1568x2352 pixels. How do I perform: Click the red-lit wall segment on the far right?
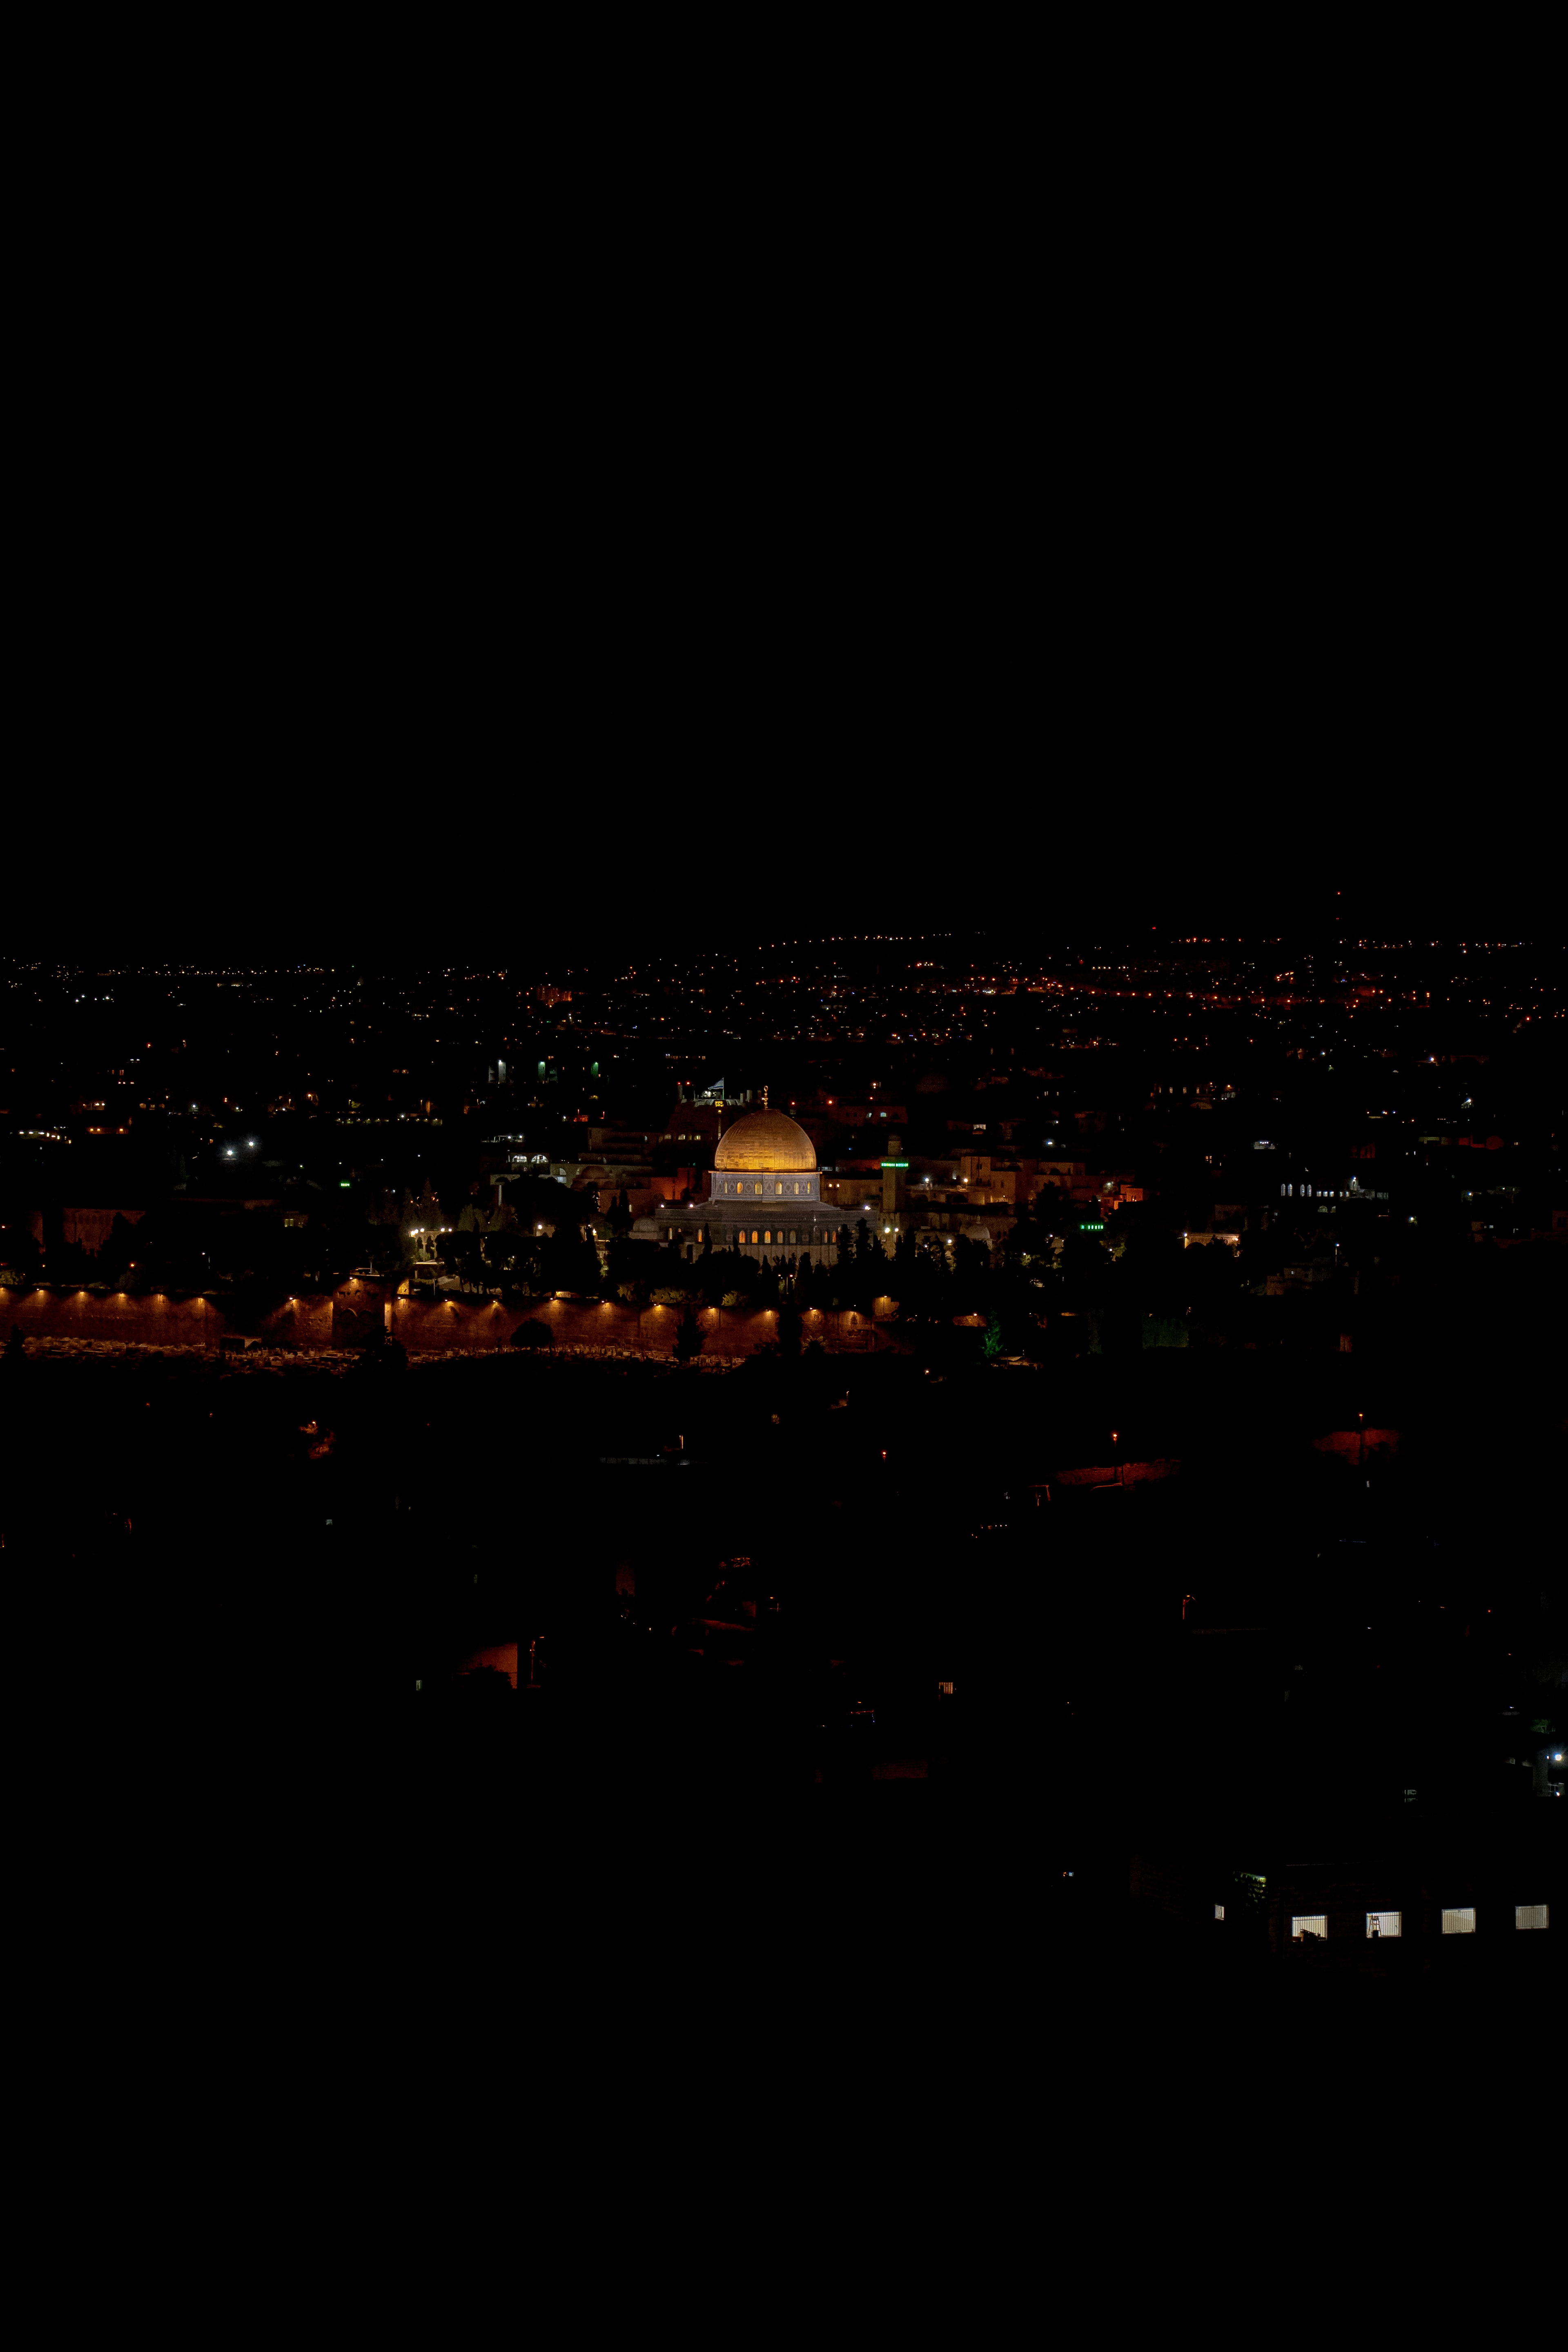[1356, 1443]
